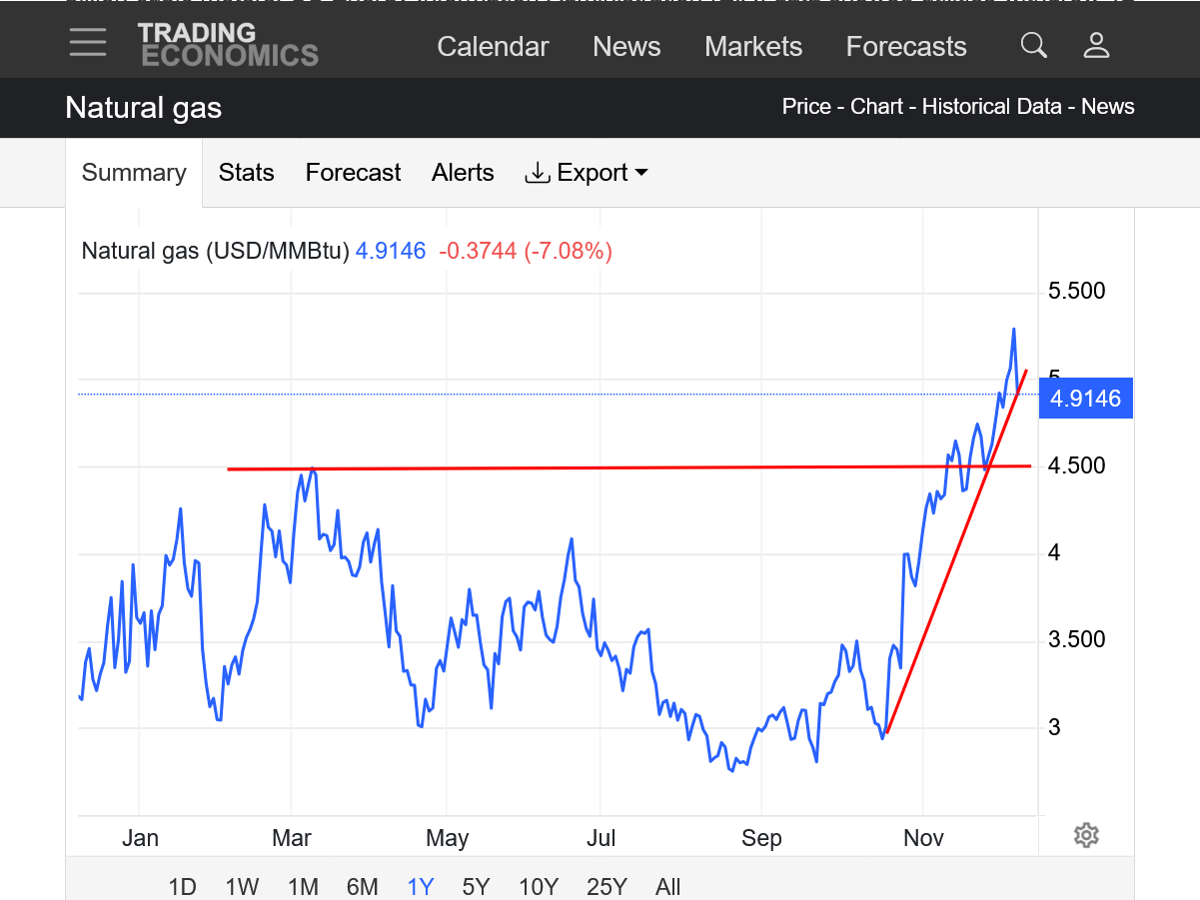Open News in top navigation
This screenshot has width=1200, height=900.
coord(626,47)
